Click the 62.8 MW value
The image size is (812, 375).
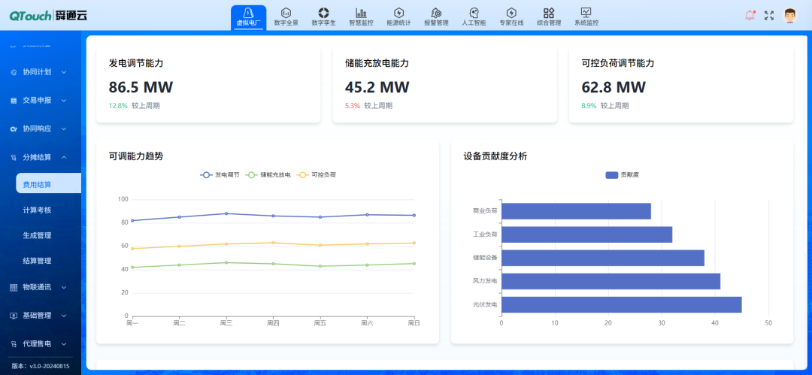coord(614,87)
